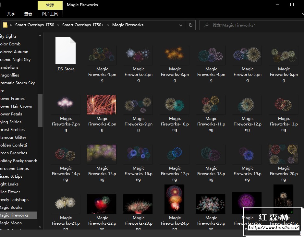This screenshot has height=237, width=304.
Task: Open the 管理 ribbon tab
Action: pos(50,5)
